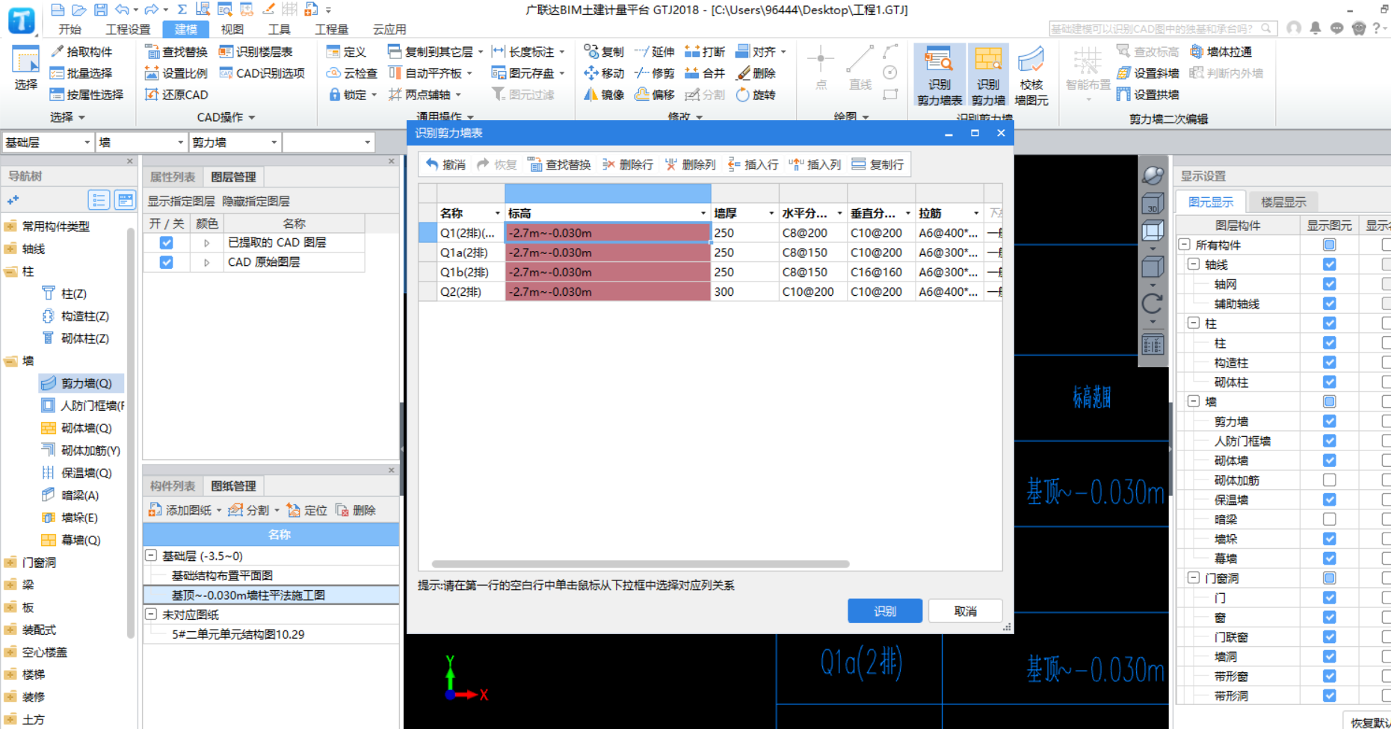
Task: Collapse the 柱 group in display settings
Action: pos(1194,323)
